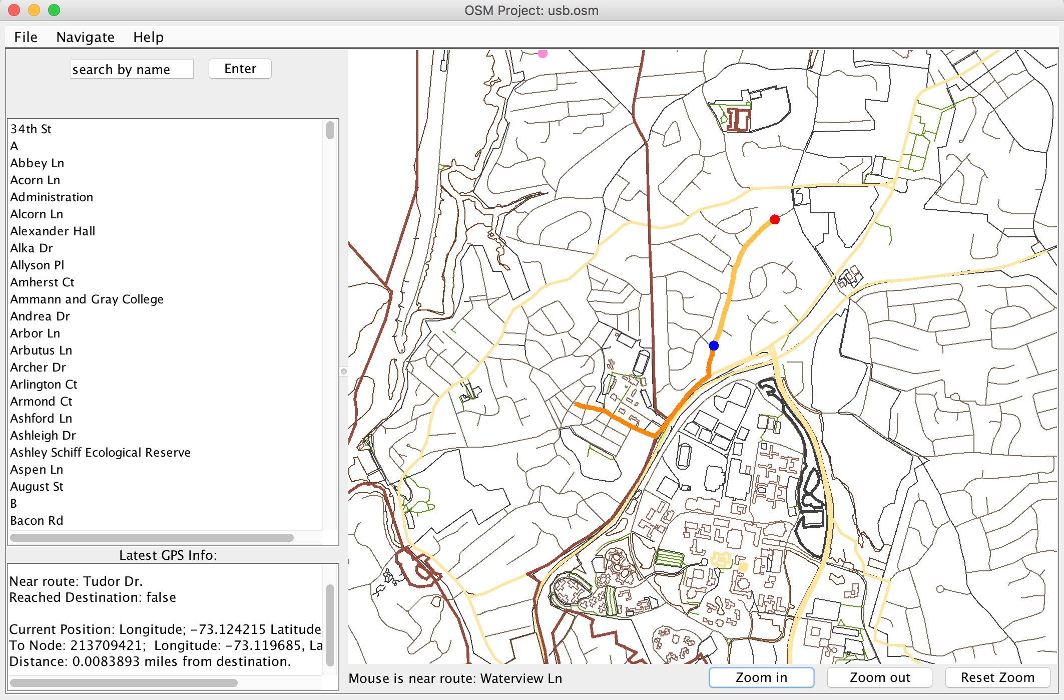Screen dimensions: 1064x700
Task: Click the split pane divider handle
Action: (x=344, y=372)
